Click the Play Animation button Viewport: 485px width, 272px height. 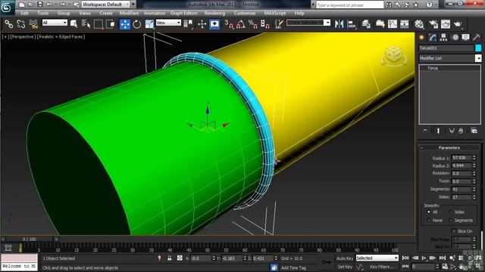(424, 258)
